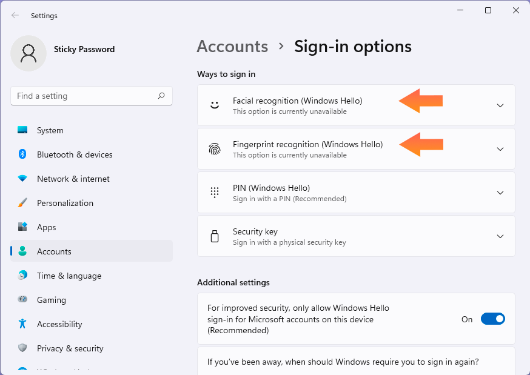
Task: Go to Bluetooth & devices
Action: [x=92, y=154]
